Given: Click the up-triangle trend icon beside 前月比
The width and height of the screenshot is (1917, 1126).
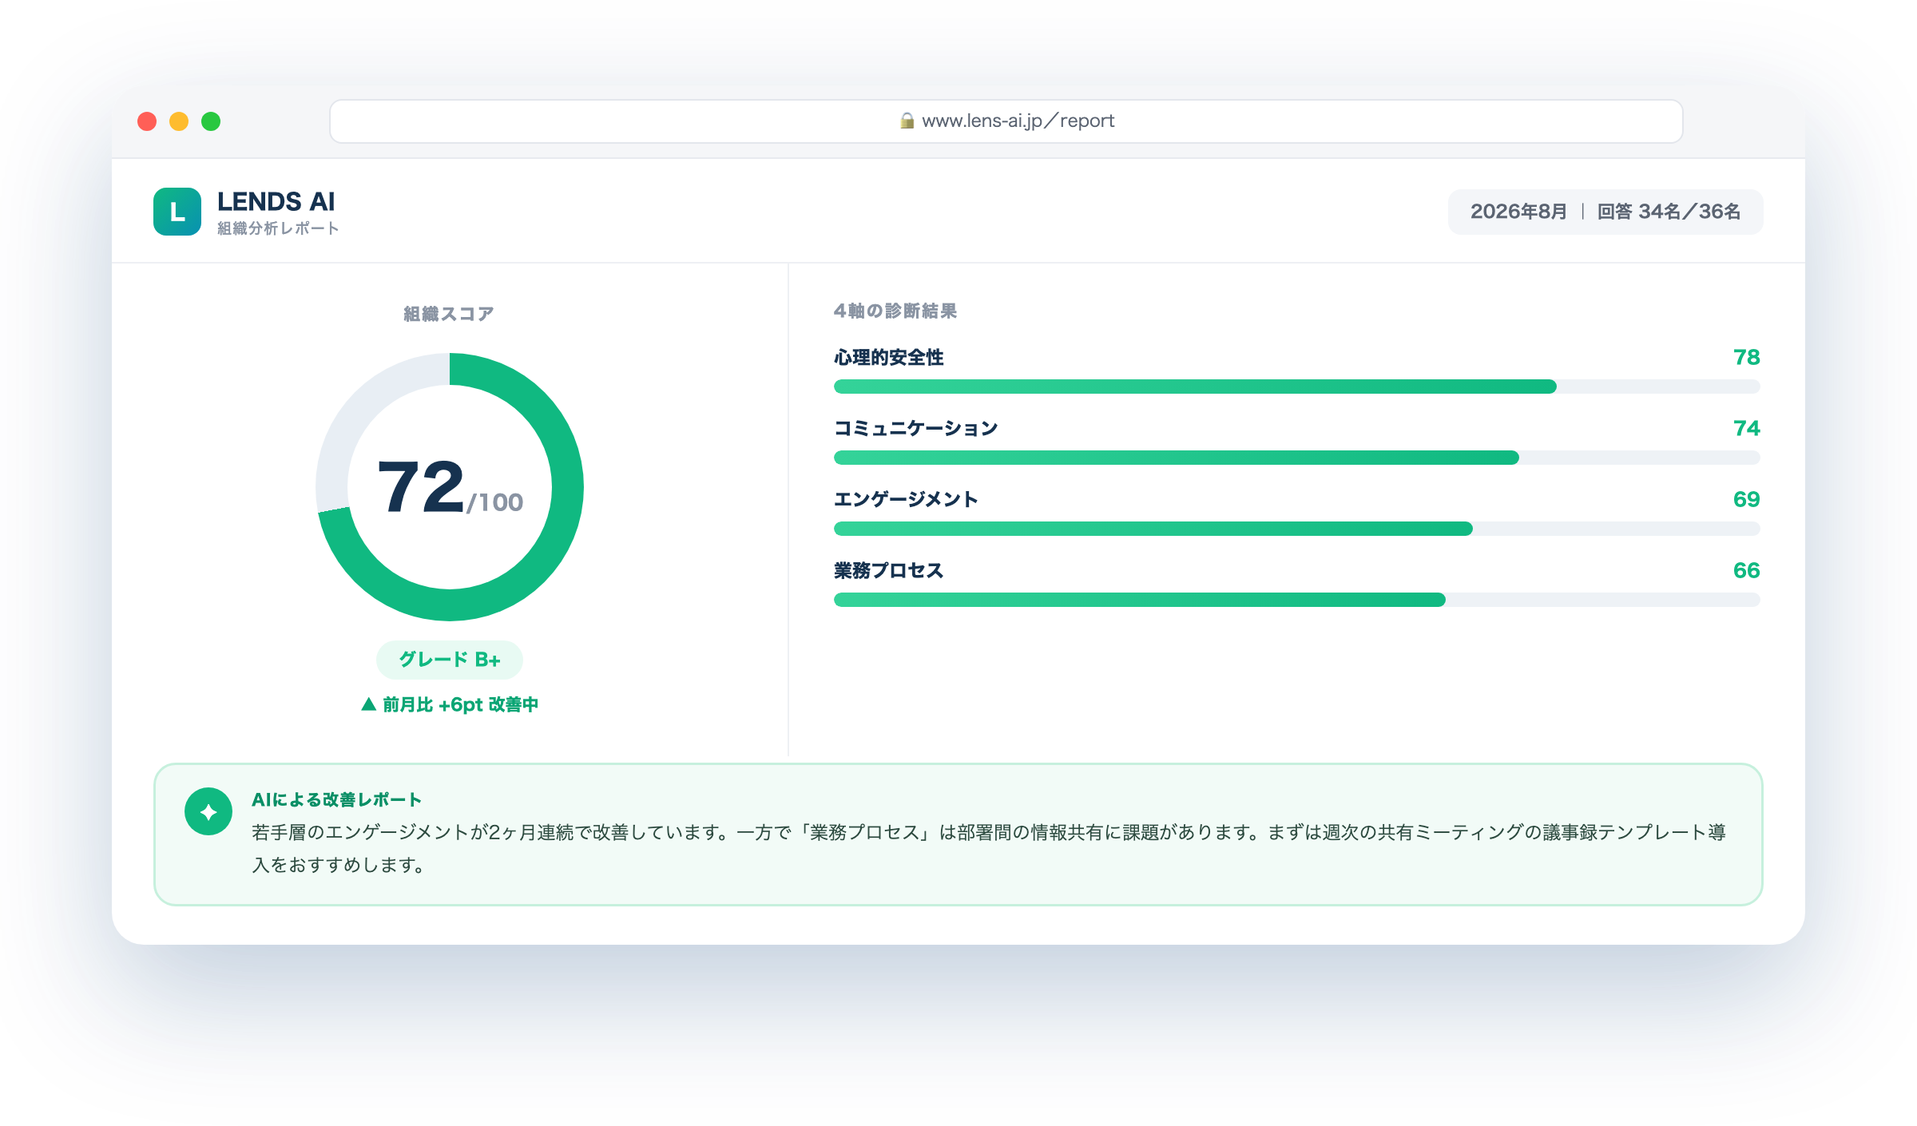Looking at the screenshot, I should pos(368,704).
